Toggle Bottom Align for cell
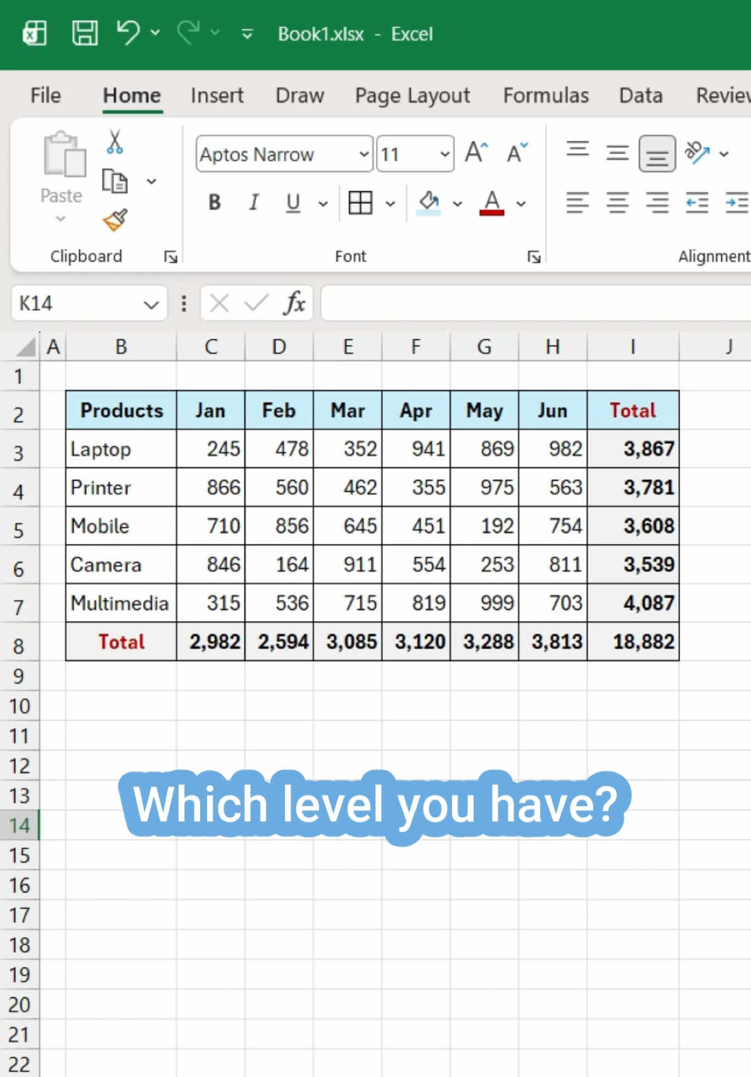This screenshot has width=751, height=1077. (657, 154)
